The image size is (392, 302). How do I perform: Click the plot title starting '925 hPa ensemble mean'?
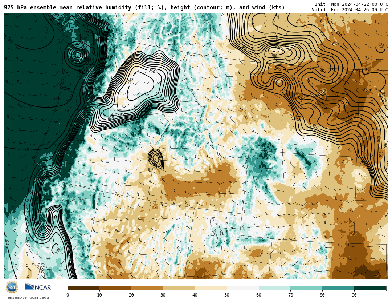tap(144, 8)
